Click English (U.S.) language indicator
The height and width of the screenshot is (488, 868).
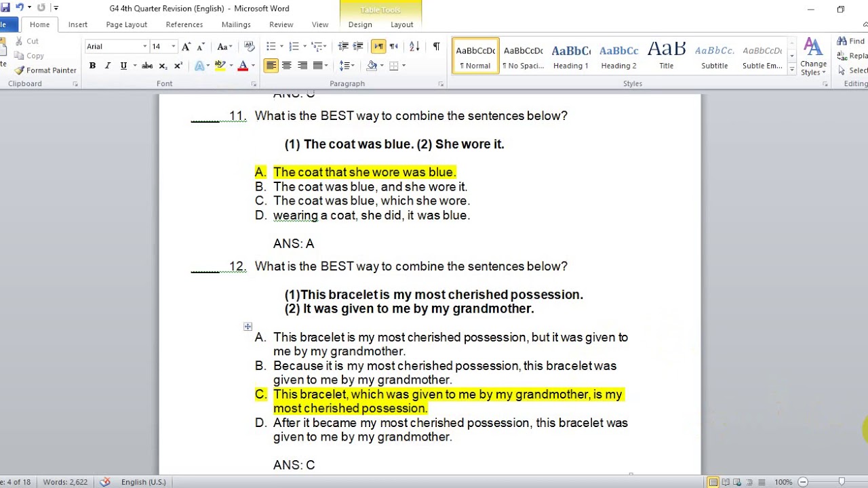tap(143, 482)
